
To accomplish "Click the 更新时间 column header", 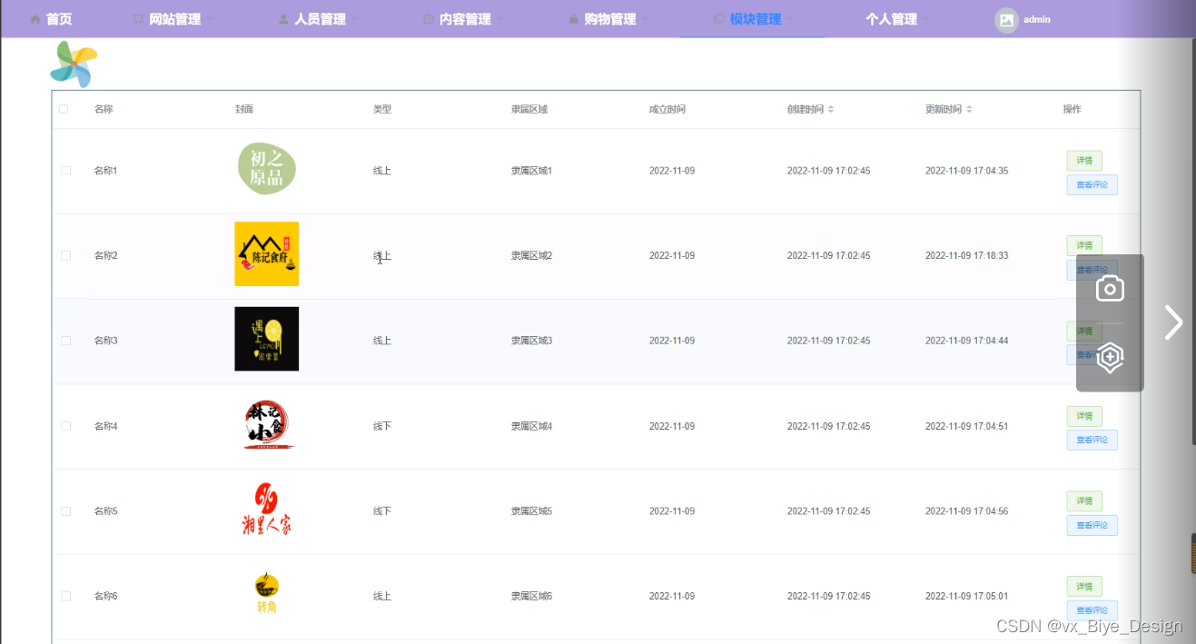I will (944, 109).
